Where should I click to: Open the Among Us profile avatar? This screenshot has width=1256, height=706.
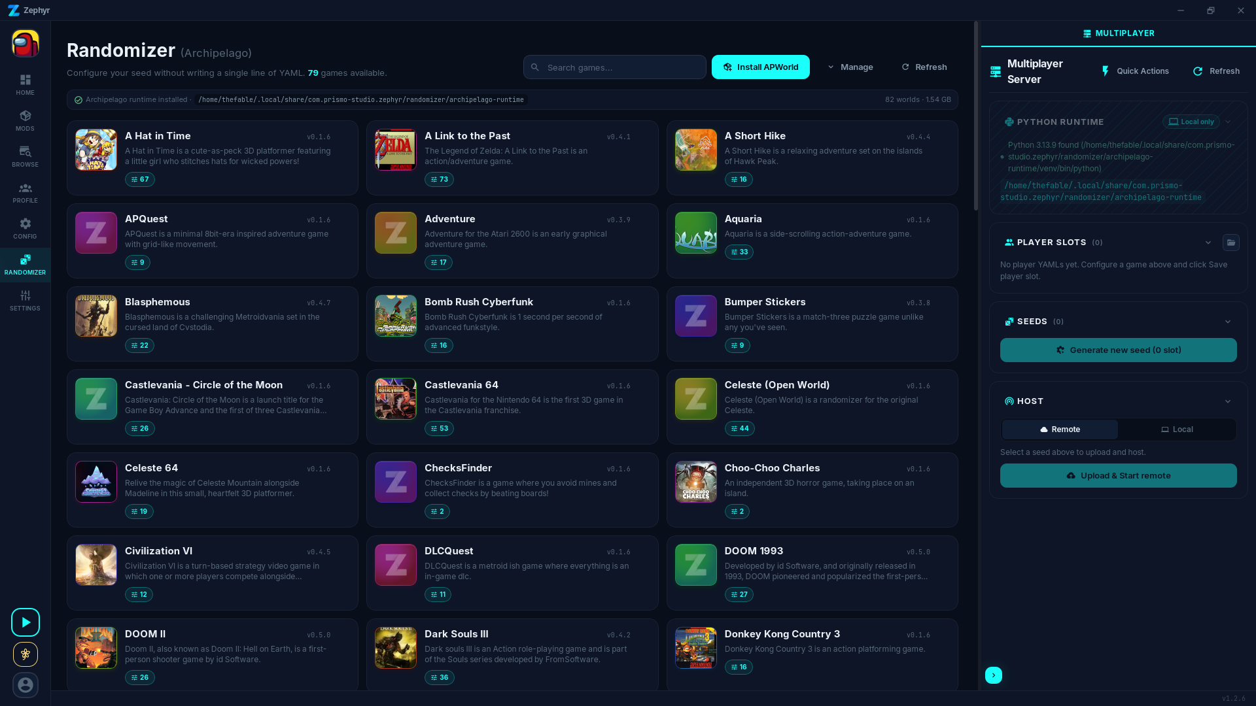click(26, 44)
